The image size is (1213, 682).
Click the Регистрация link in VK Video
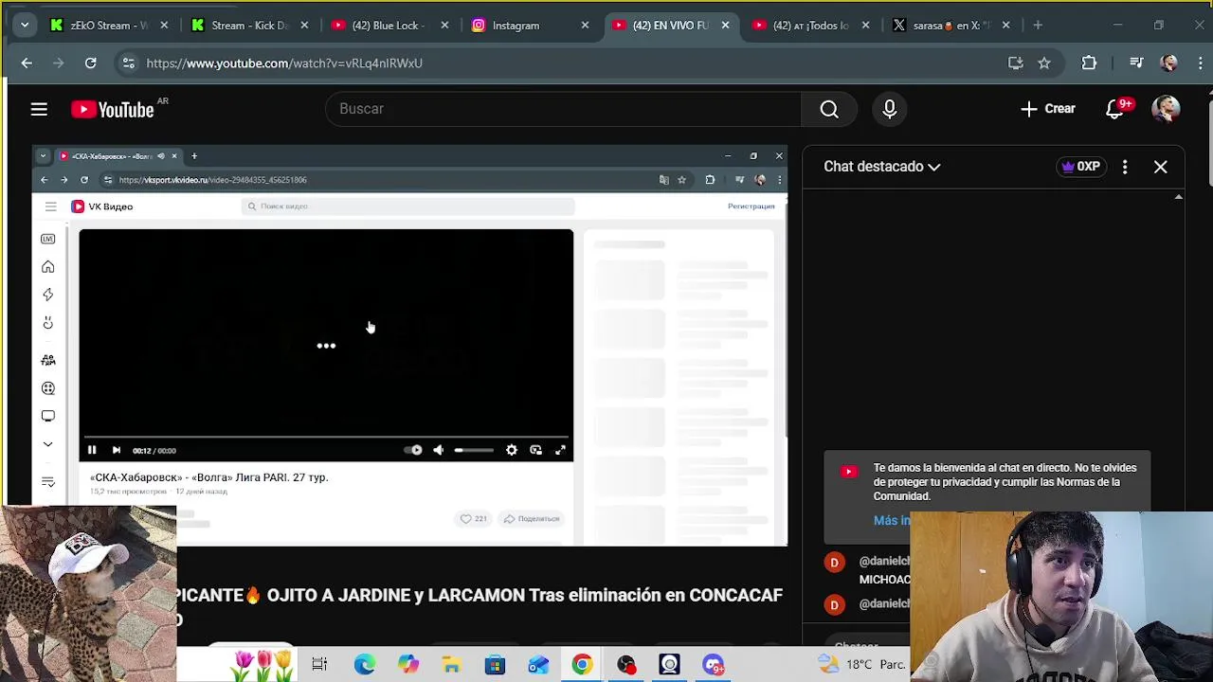coord(751,206)
